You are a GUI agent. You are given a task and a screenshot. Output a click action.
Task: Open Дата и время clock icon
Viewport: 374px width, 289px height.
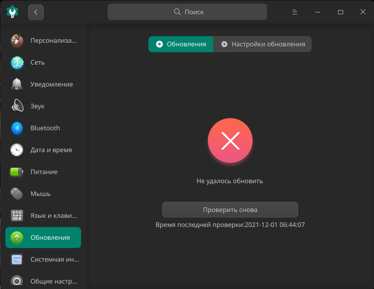click(16, 150)
